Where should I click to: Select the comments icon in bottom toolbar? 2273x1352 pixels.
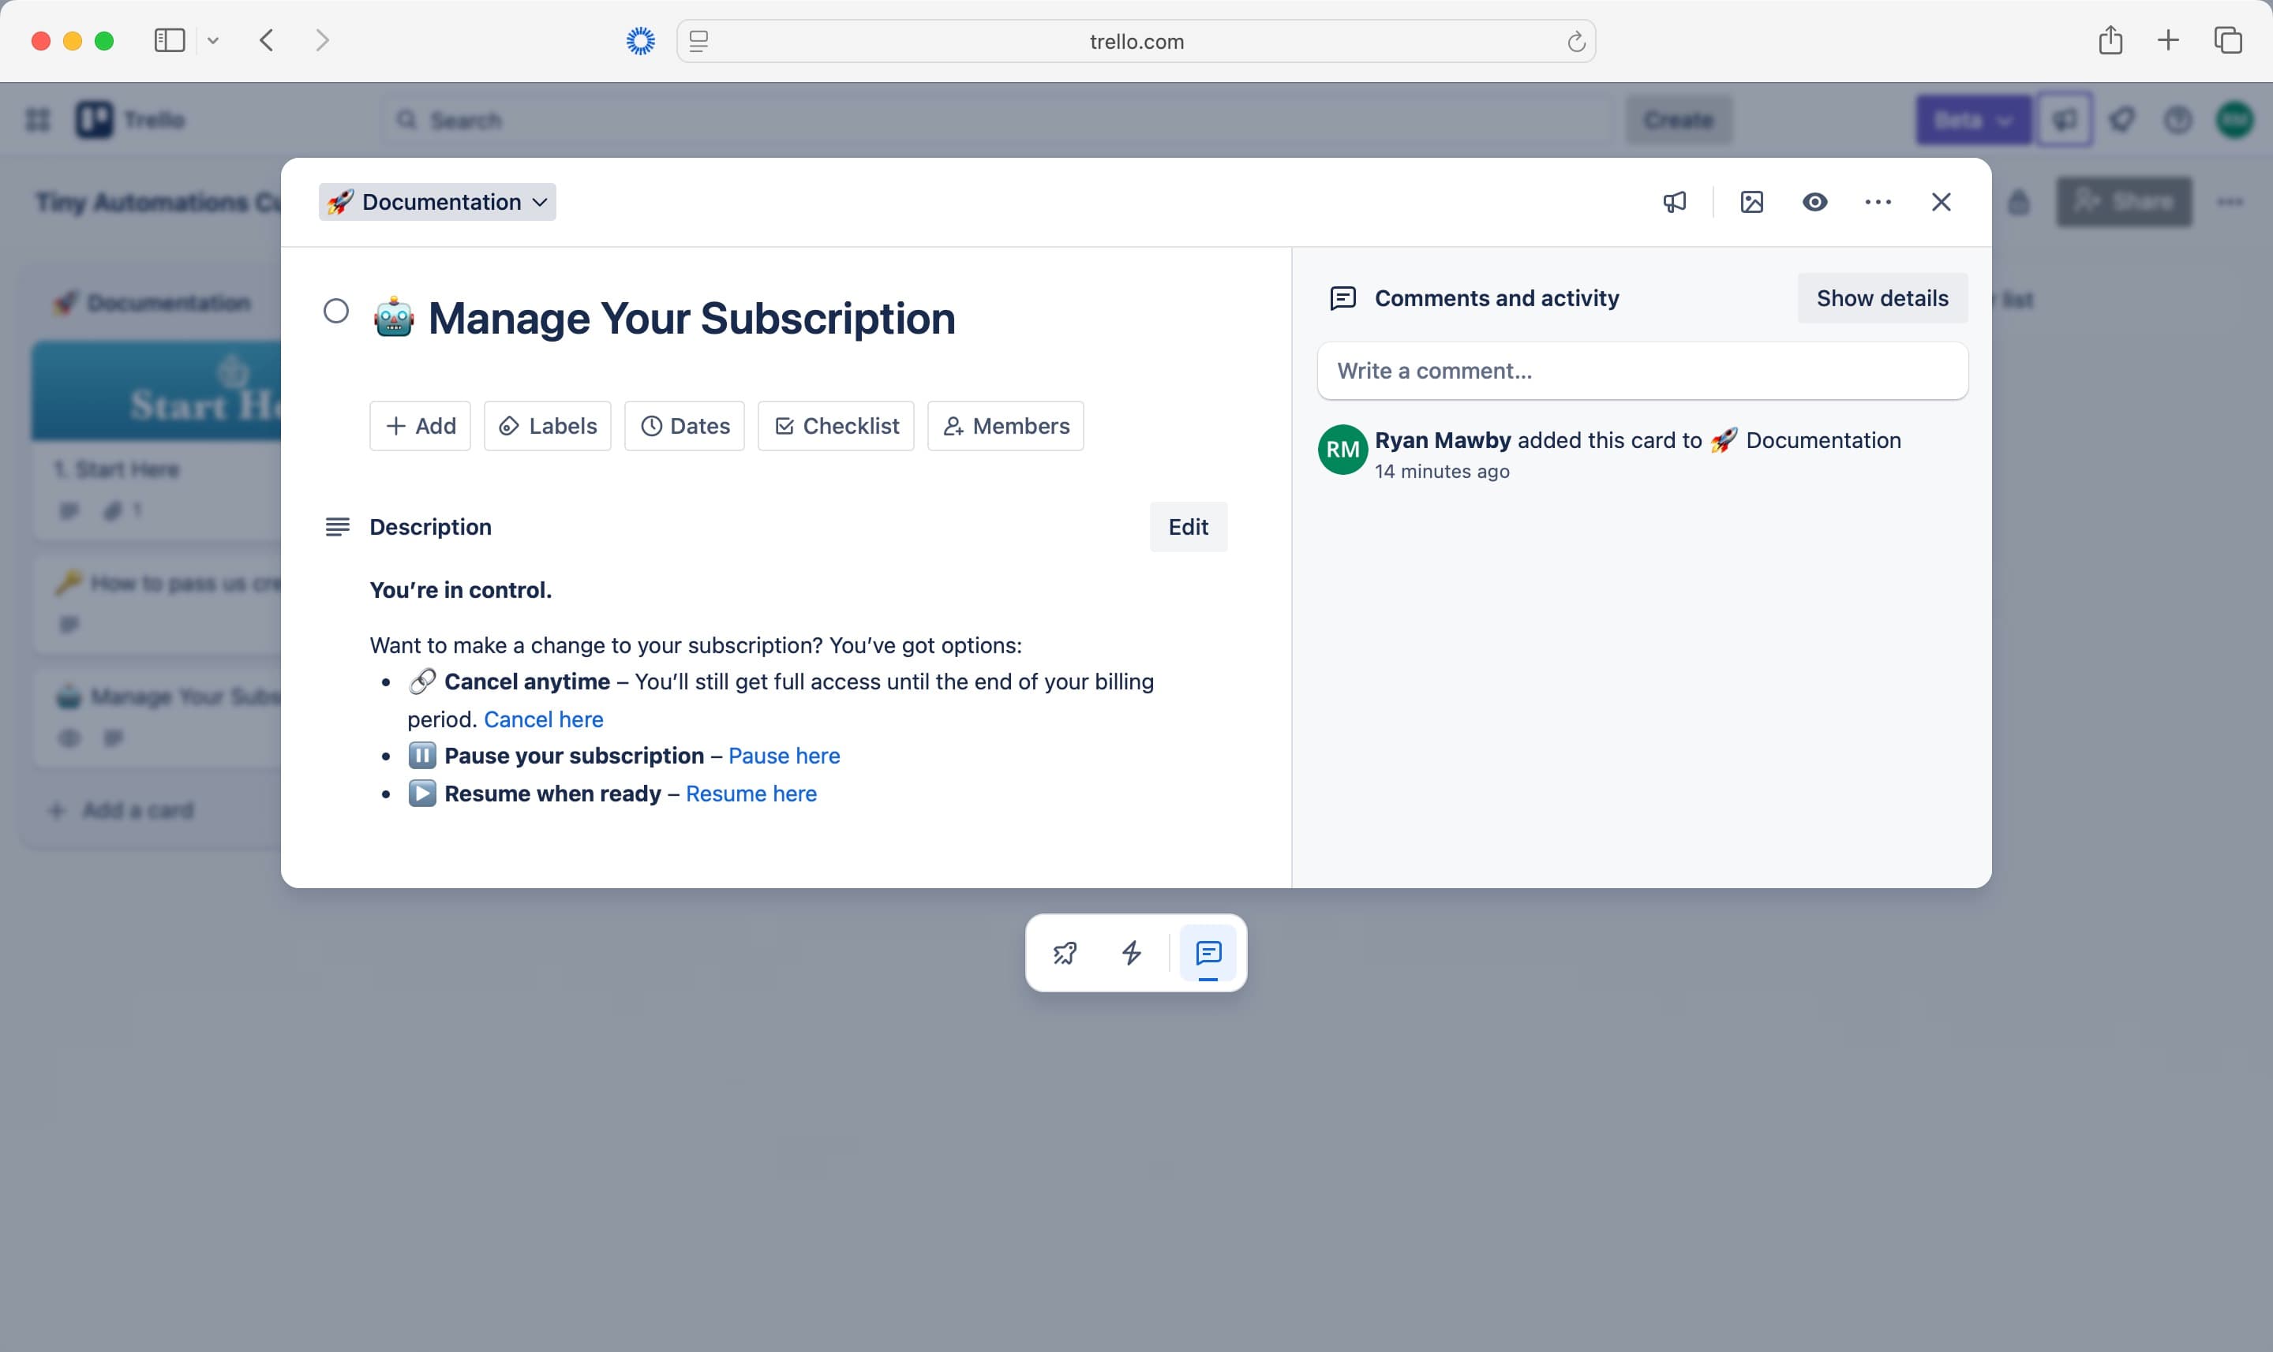[x=1208, y=953]
